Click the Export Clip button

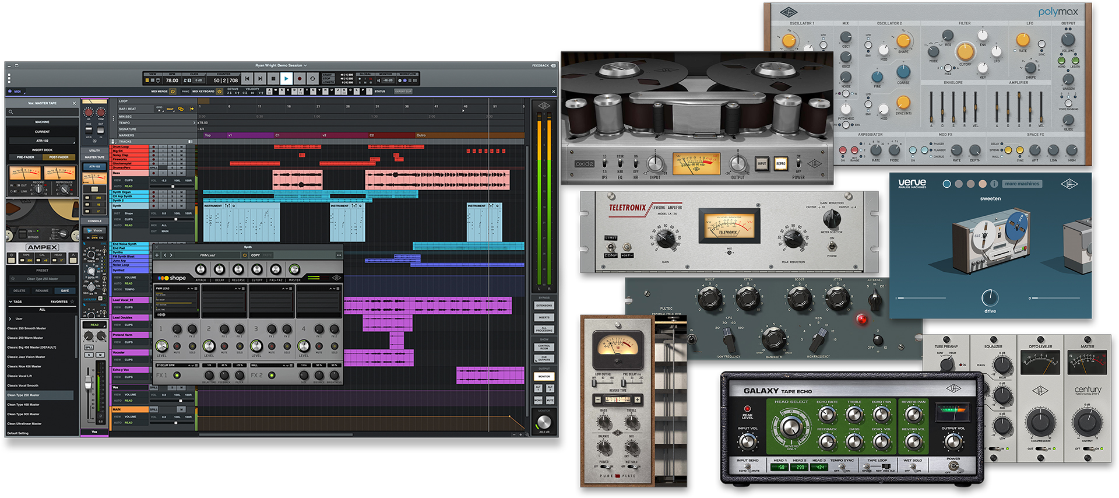(x=403, y=92)
